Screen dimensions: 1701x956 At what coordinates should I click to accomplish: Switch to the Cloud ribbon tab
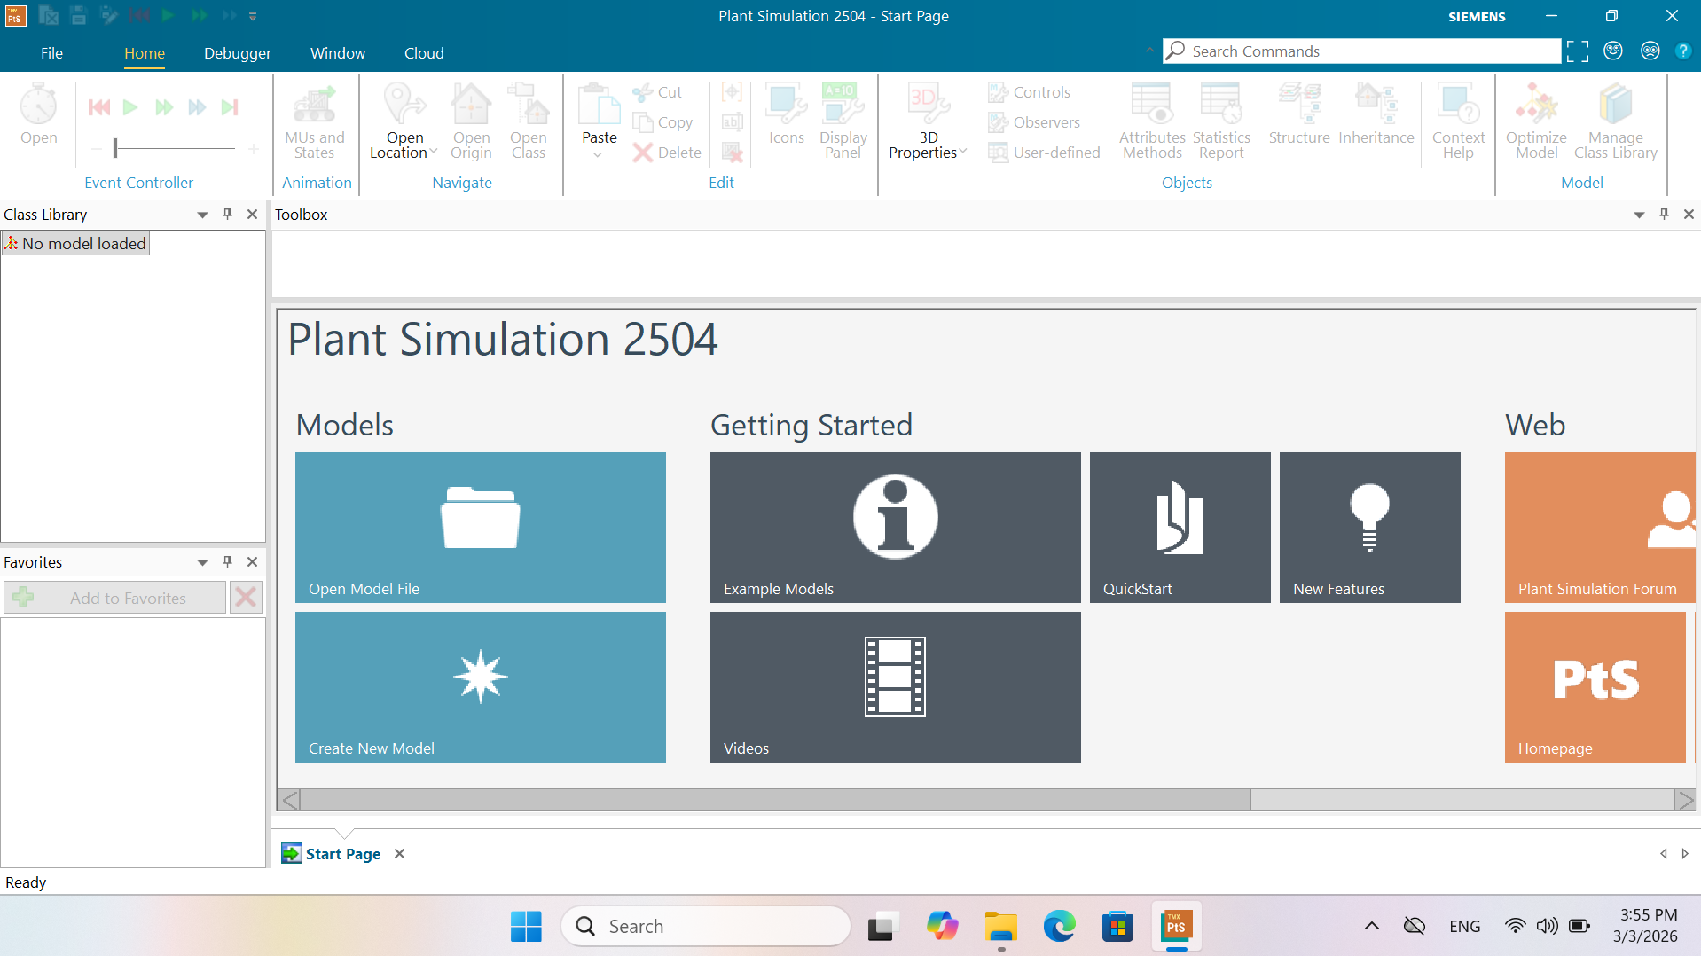pyautogui.click(x=424, y=53)
